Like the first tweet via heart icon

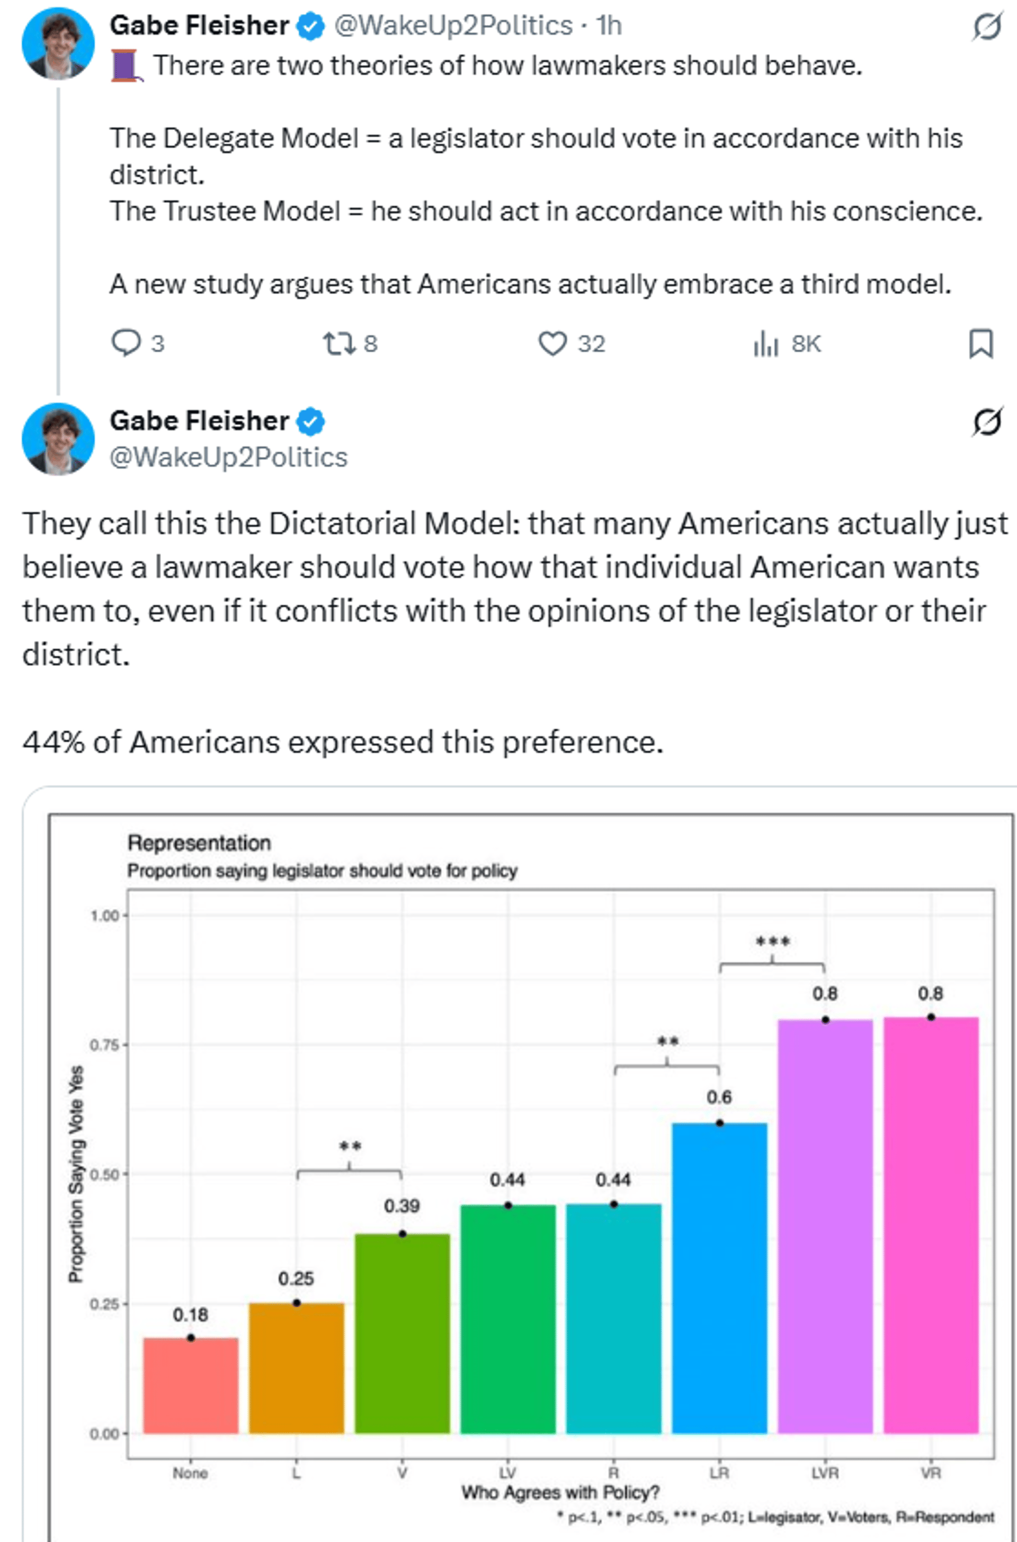point(552,343)
